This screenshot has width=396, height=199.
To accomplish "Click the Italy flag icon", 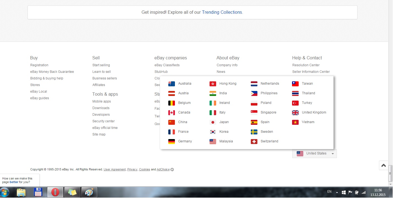I will [x=213, y=112].
